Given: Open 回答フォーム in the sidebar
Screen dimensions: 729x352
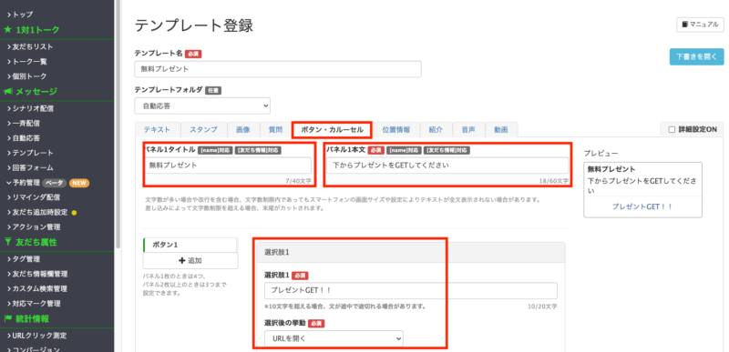Looking at the screenshot, I should click(x=30, y=168).
